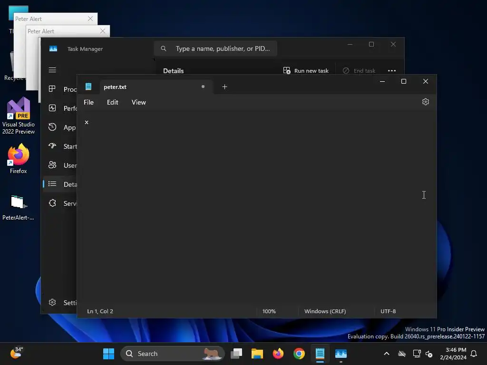Open Notepad View menu

pos(138,102)
